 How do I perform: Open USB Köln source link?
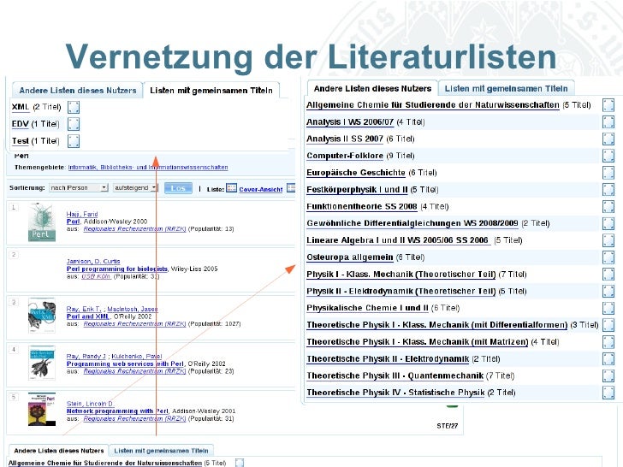[96, 276]
